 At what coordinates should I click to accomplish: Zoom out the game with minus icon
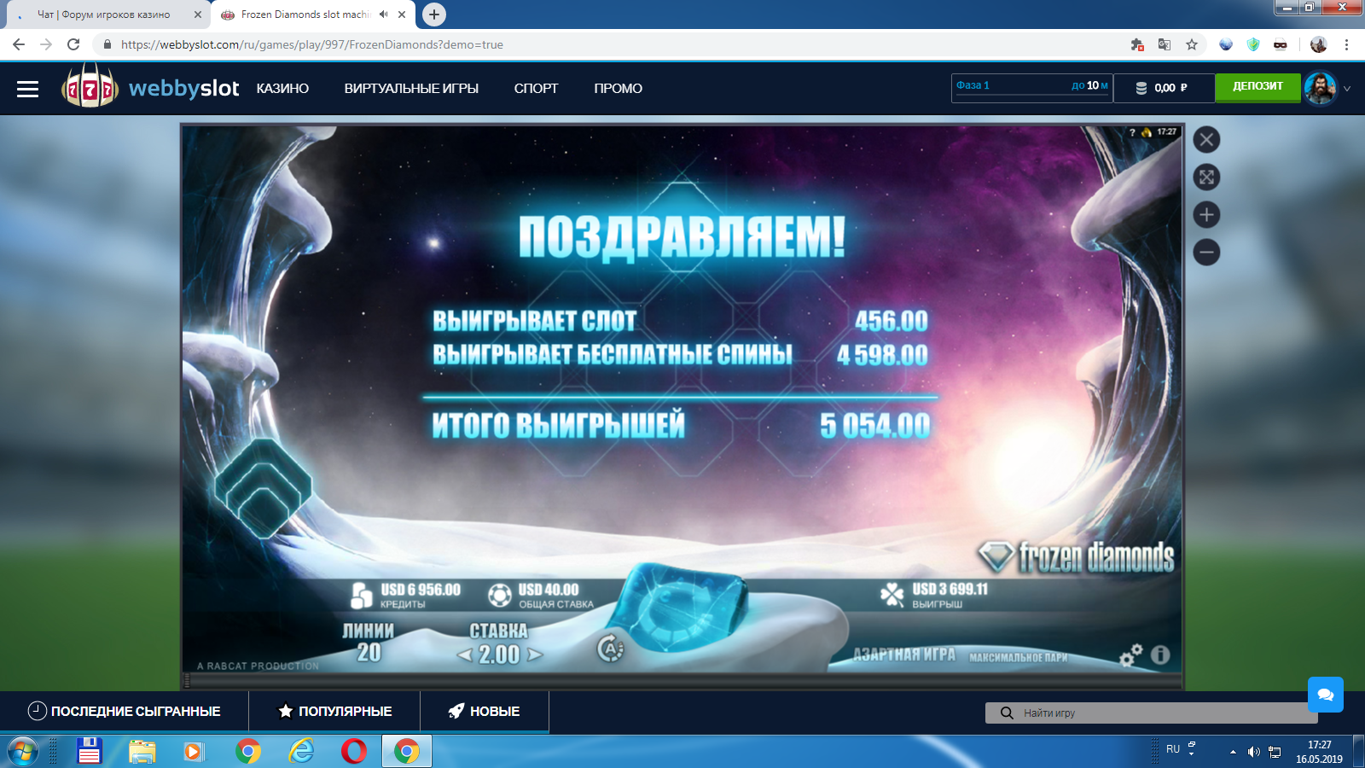(1206, 253)
